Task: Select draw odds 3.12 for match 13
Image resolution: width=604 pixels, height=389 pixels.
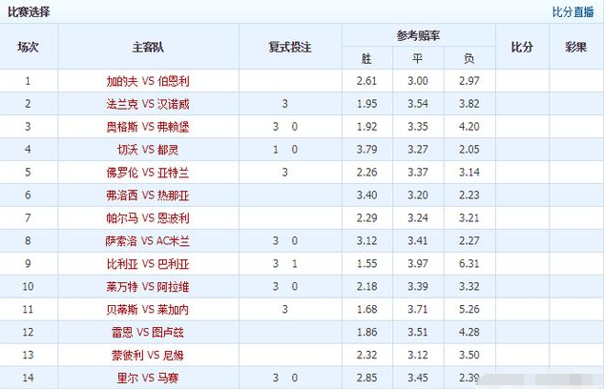Action: pyautogui.click(x=418, y=355)
